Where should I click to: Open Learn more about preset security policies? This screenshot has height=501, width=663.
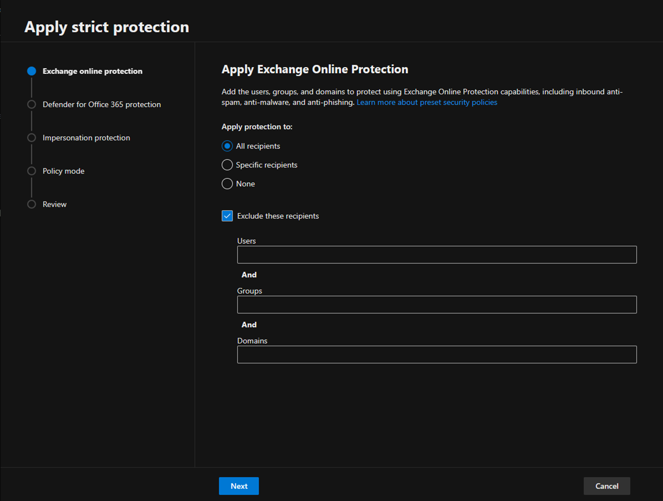[x=427, y=102]
